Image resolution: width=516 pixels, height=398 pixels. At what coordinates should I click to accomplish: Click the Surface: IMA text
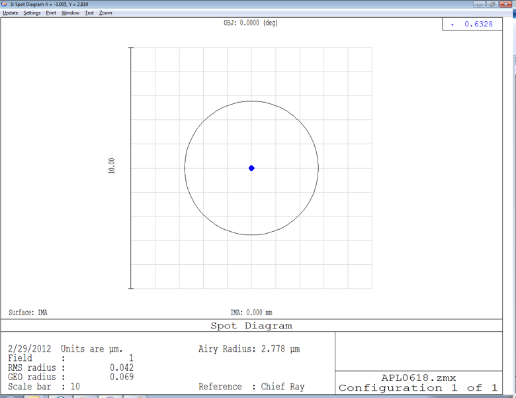coord(28,313)
